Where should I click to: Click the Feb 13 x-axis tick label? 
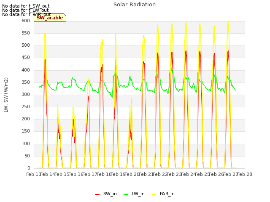[34, 174]
